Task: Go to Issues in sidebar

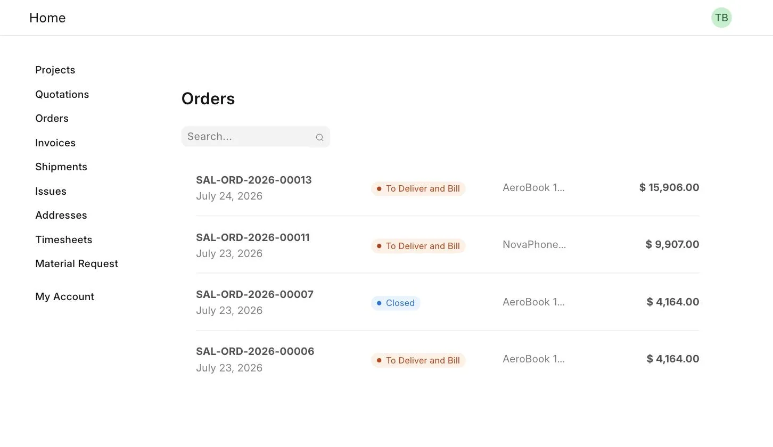Action: (x=51, y=191)
